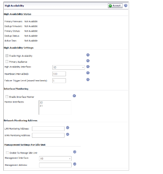Click Management Address input field
Viewport: 163px width, 174px height.
pos(55,165)
